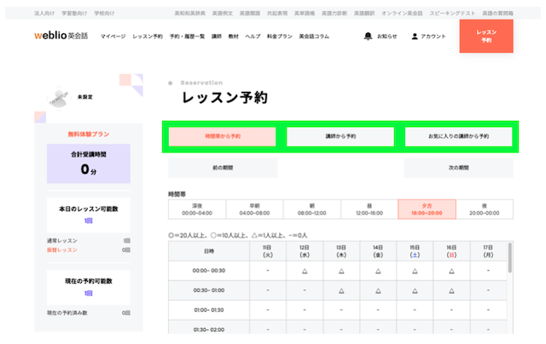This screenshot has height=344, width=546.
Task: Click the 11日(火) column header
Action: pyautogui.click(x=267, y=251)
